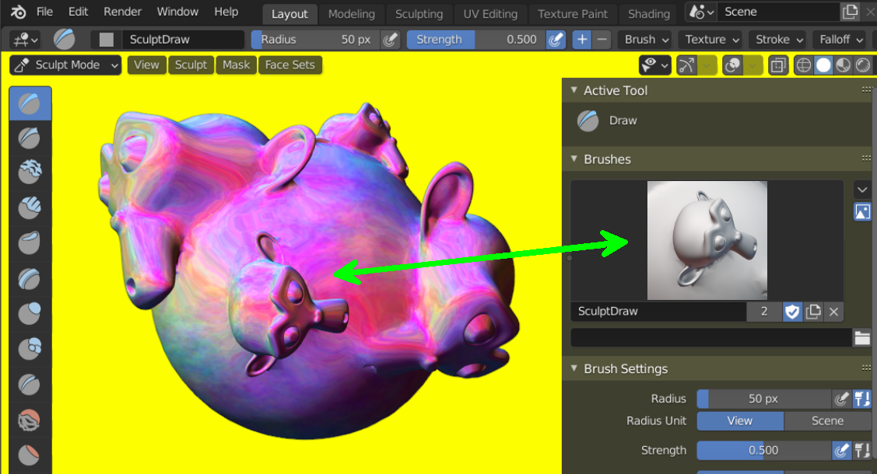Open the Edit menu

click(x=78, y=12)
